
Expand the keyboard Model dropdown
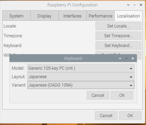coord(81,68)
